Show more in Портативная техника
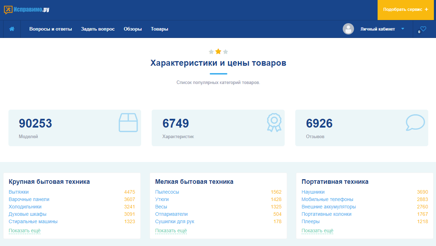436x246 pixels. click(x=317, y=231)
